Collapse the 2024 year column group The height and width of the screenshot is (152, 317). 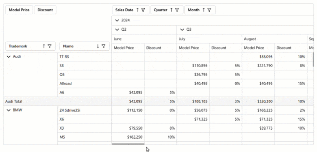[117, 20]
